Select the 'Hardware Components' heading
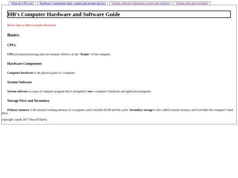Screen dimensions: 238x178 click(25, 64)
